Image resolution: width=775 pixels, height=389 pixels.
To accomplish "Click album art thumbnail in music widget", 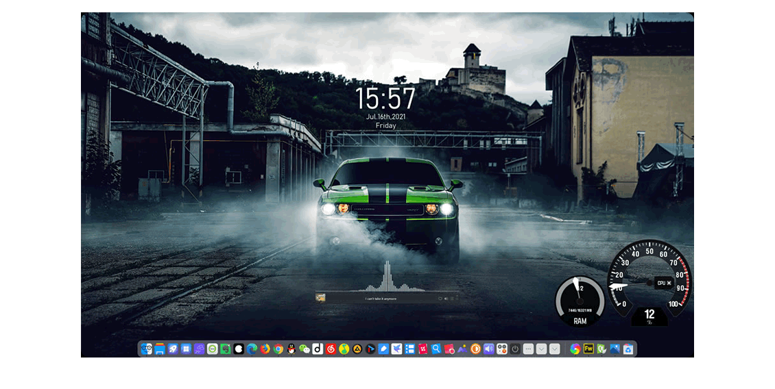I will point(320,297).
